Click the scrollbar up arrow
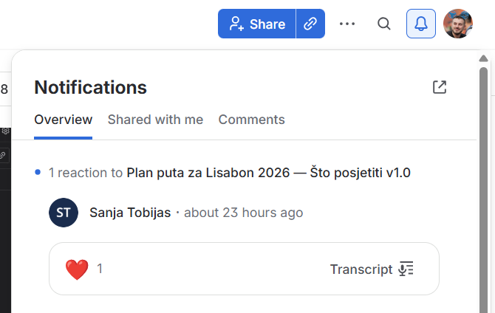The width and height of the screenshot is (495, 313). 483,58
